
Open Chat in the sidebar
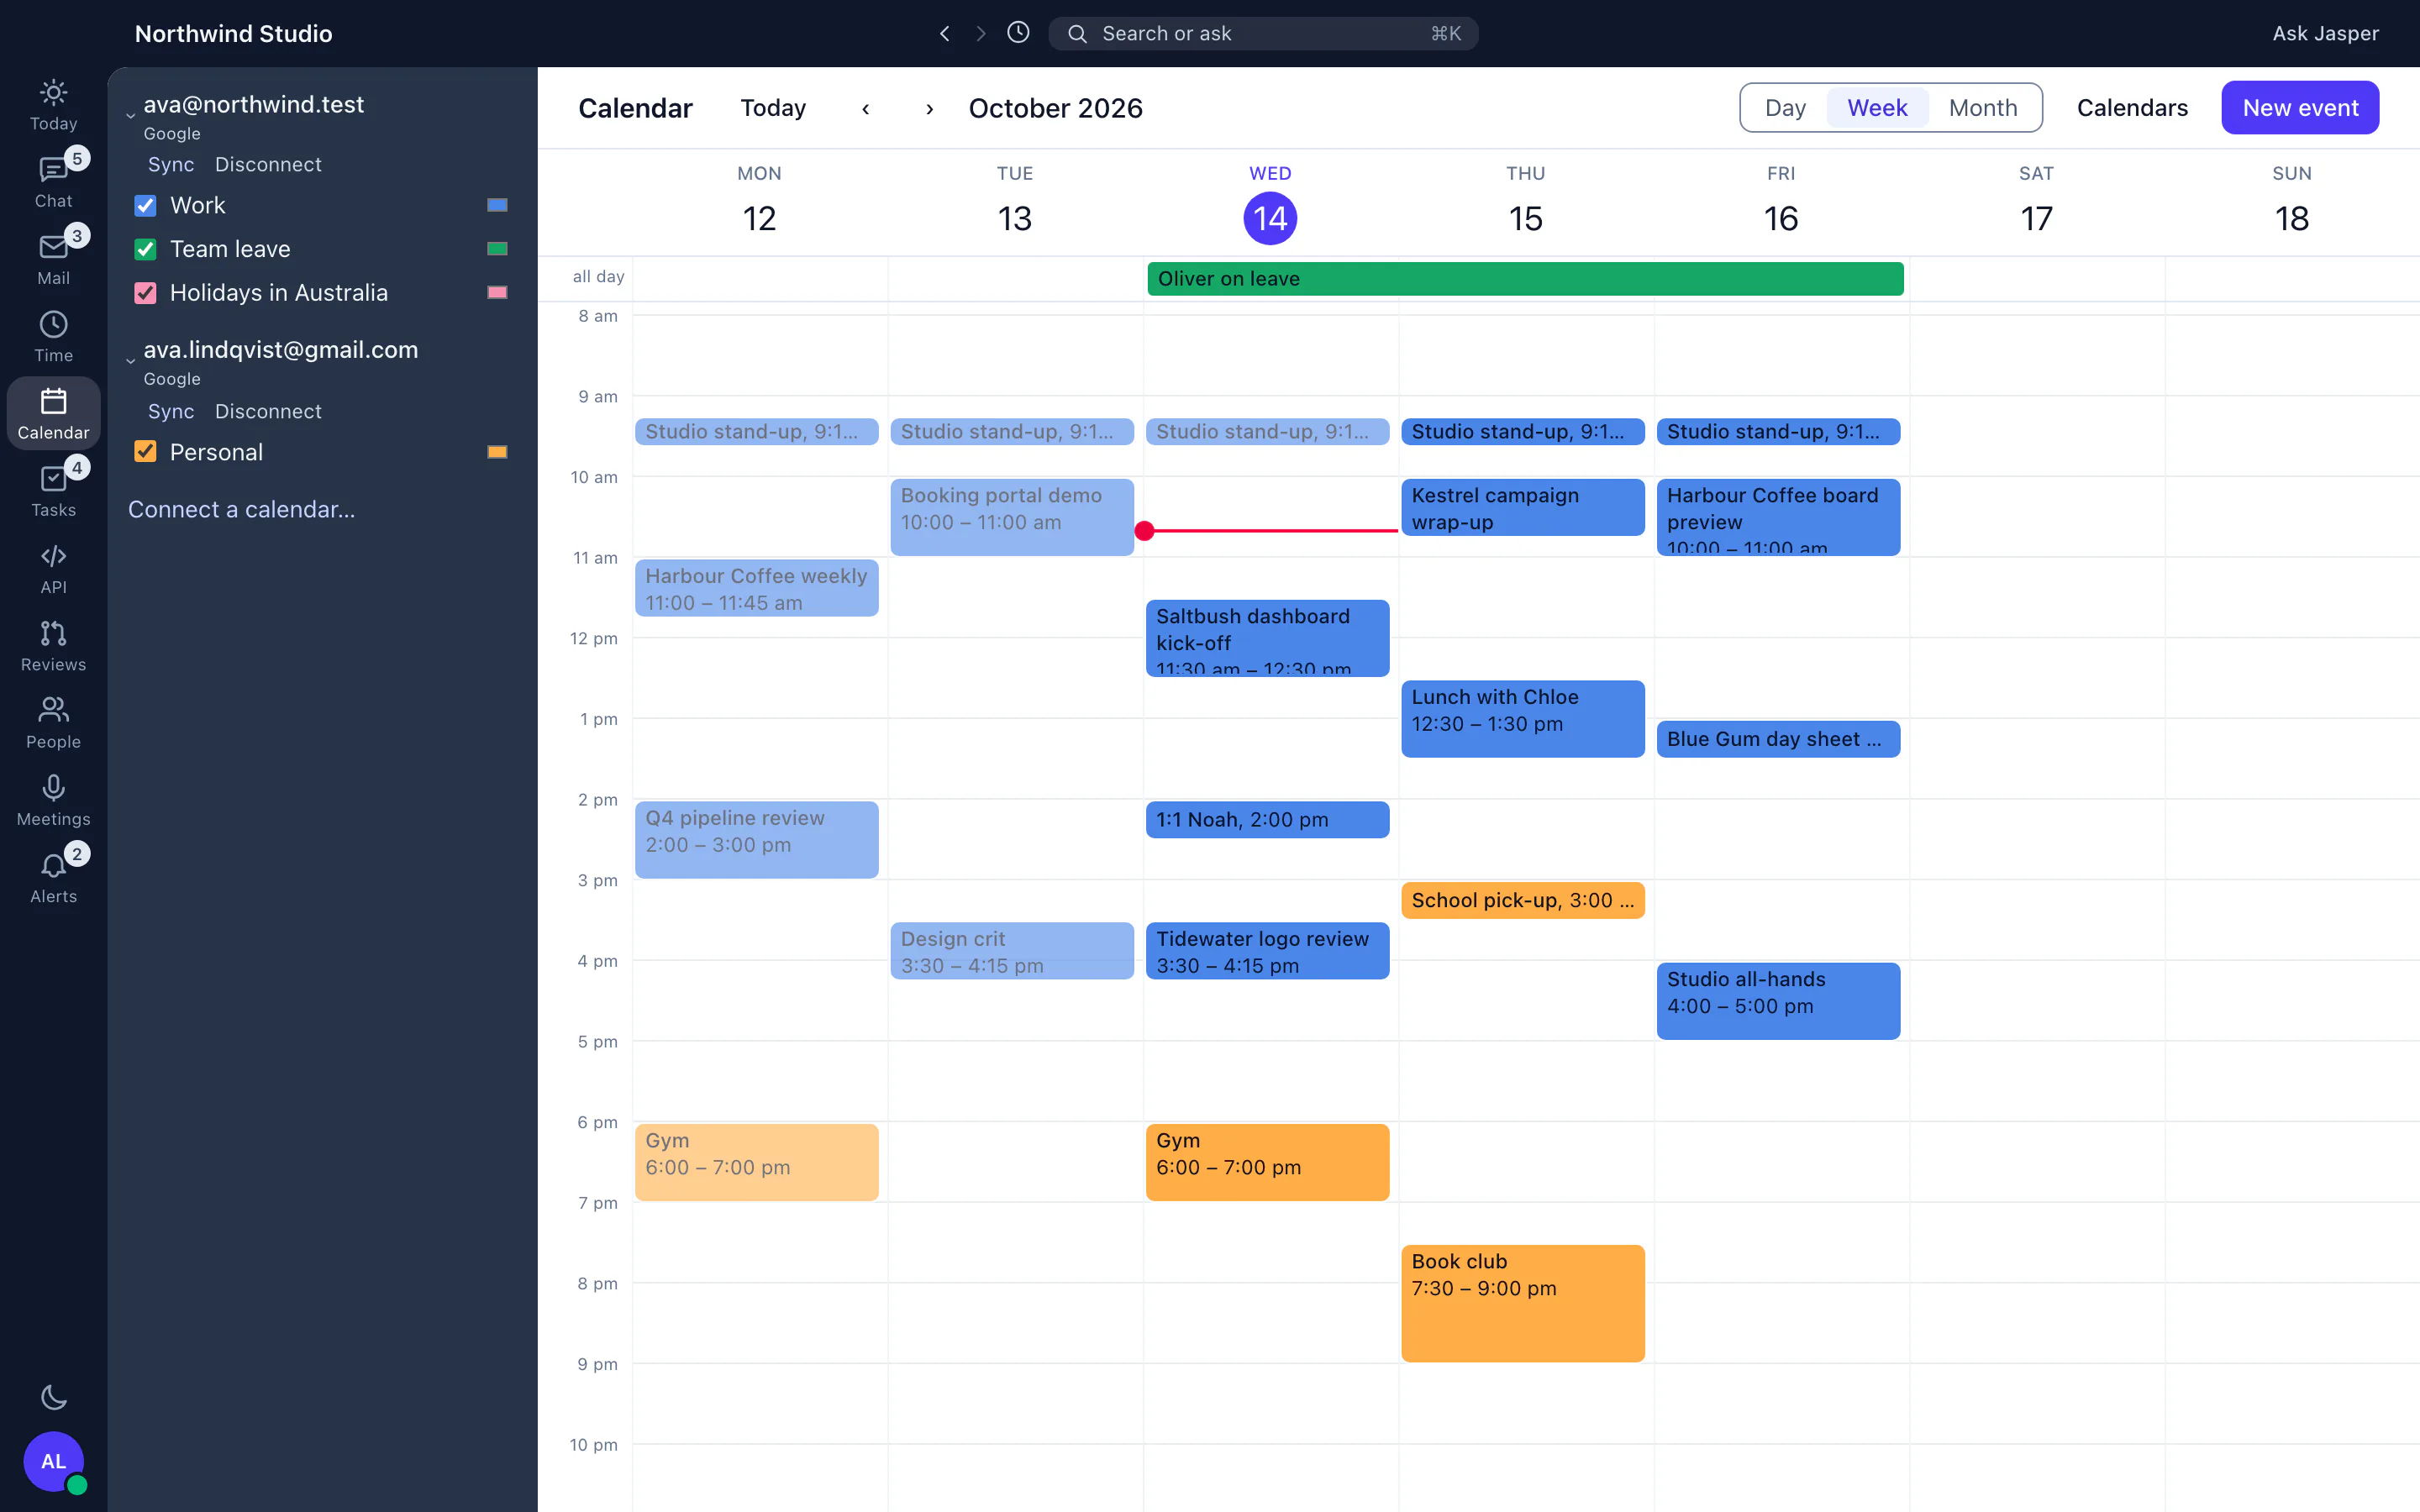53,182
